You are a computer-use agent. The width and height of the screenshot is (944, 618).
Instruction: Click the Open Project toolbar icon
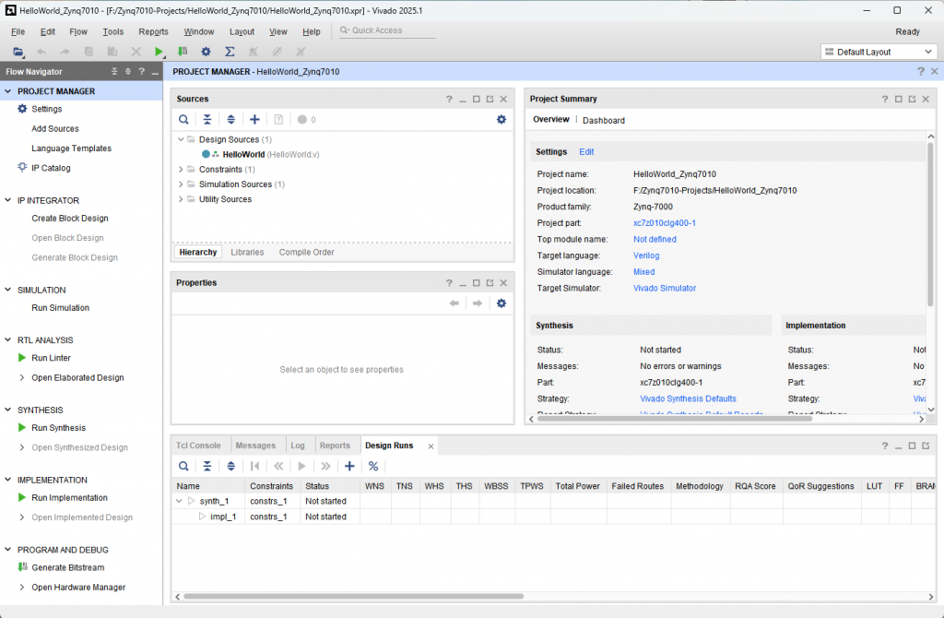point(18,52)
